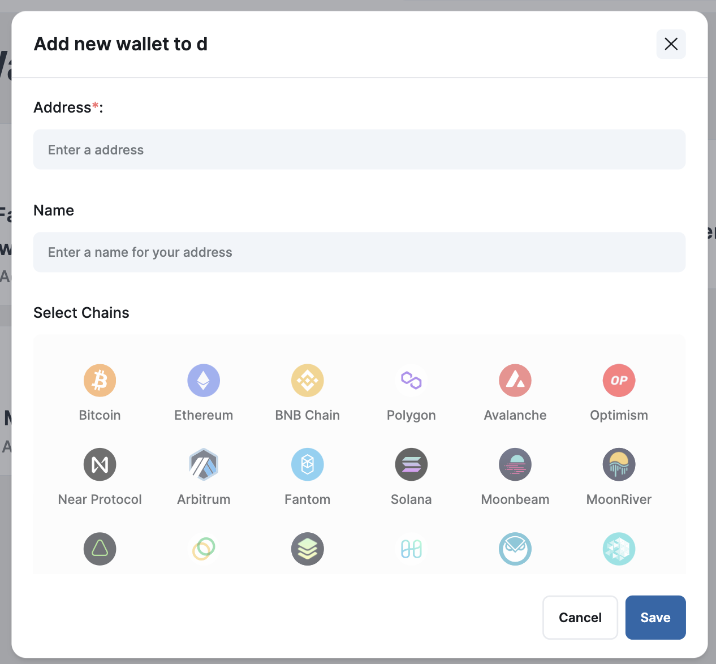Pick the Arbitrum chain icon
This screenshot has width=716, height=664.
[x=204, y=464]
